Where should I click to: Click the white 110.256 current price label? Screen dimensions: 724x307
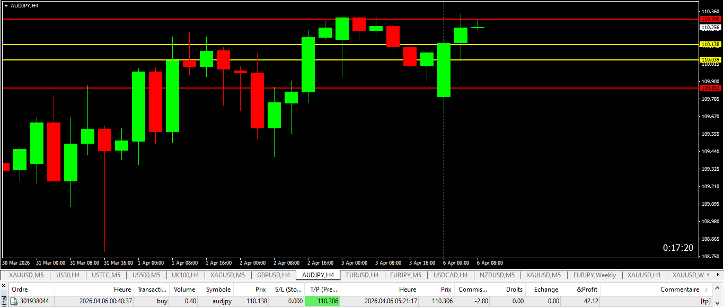(x=710, y=28)
